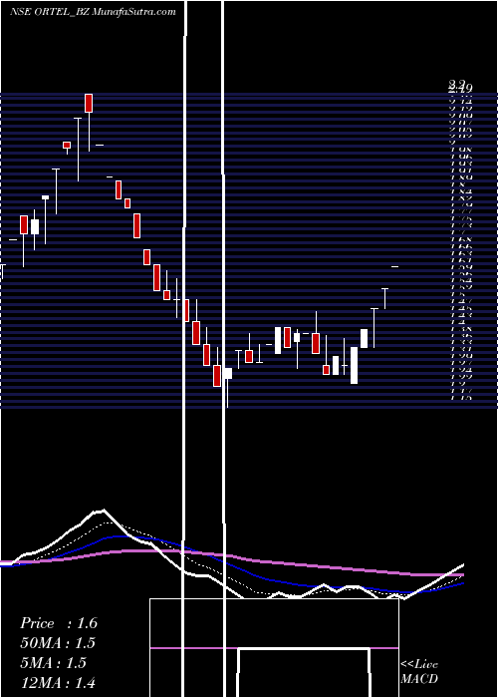Click the horizontal pink line in the MACD box
The width and height of the screenshot is (498, 698).
(x=274, y=648)
